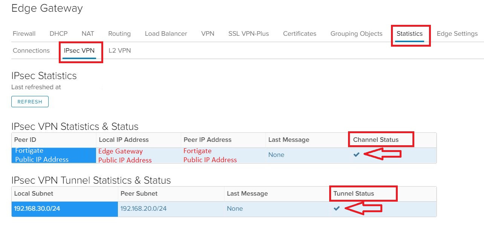Open the Load Balancer tab
The height and width of the screenshot is (228, 484).
coord(166,33)
